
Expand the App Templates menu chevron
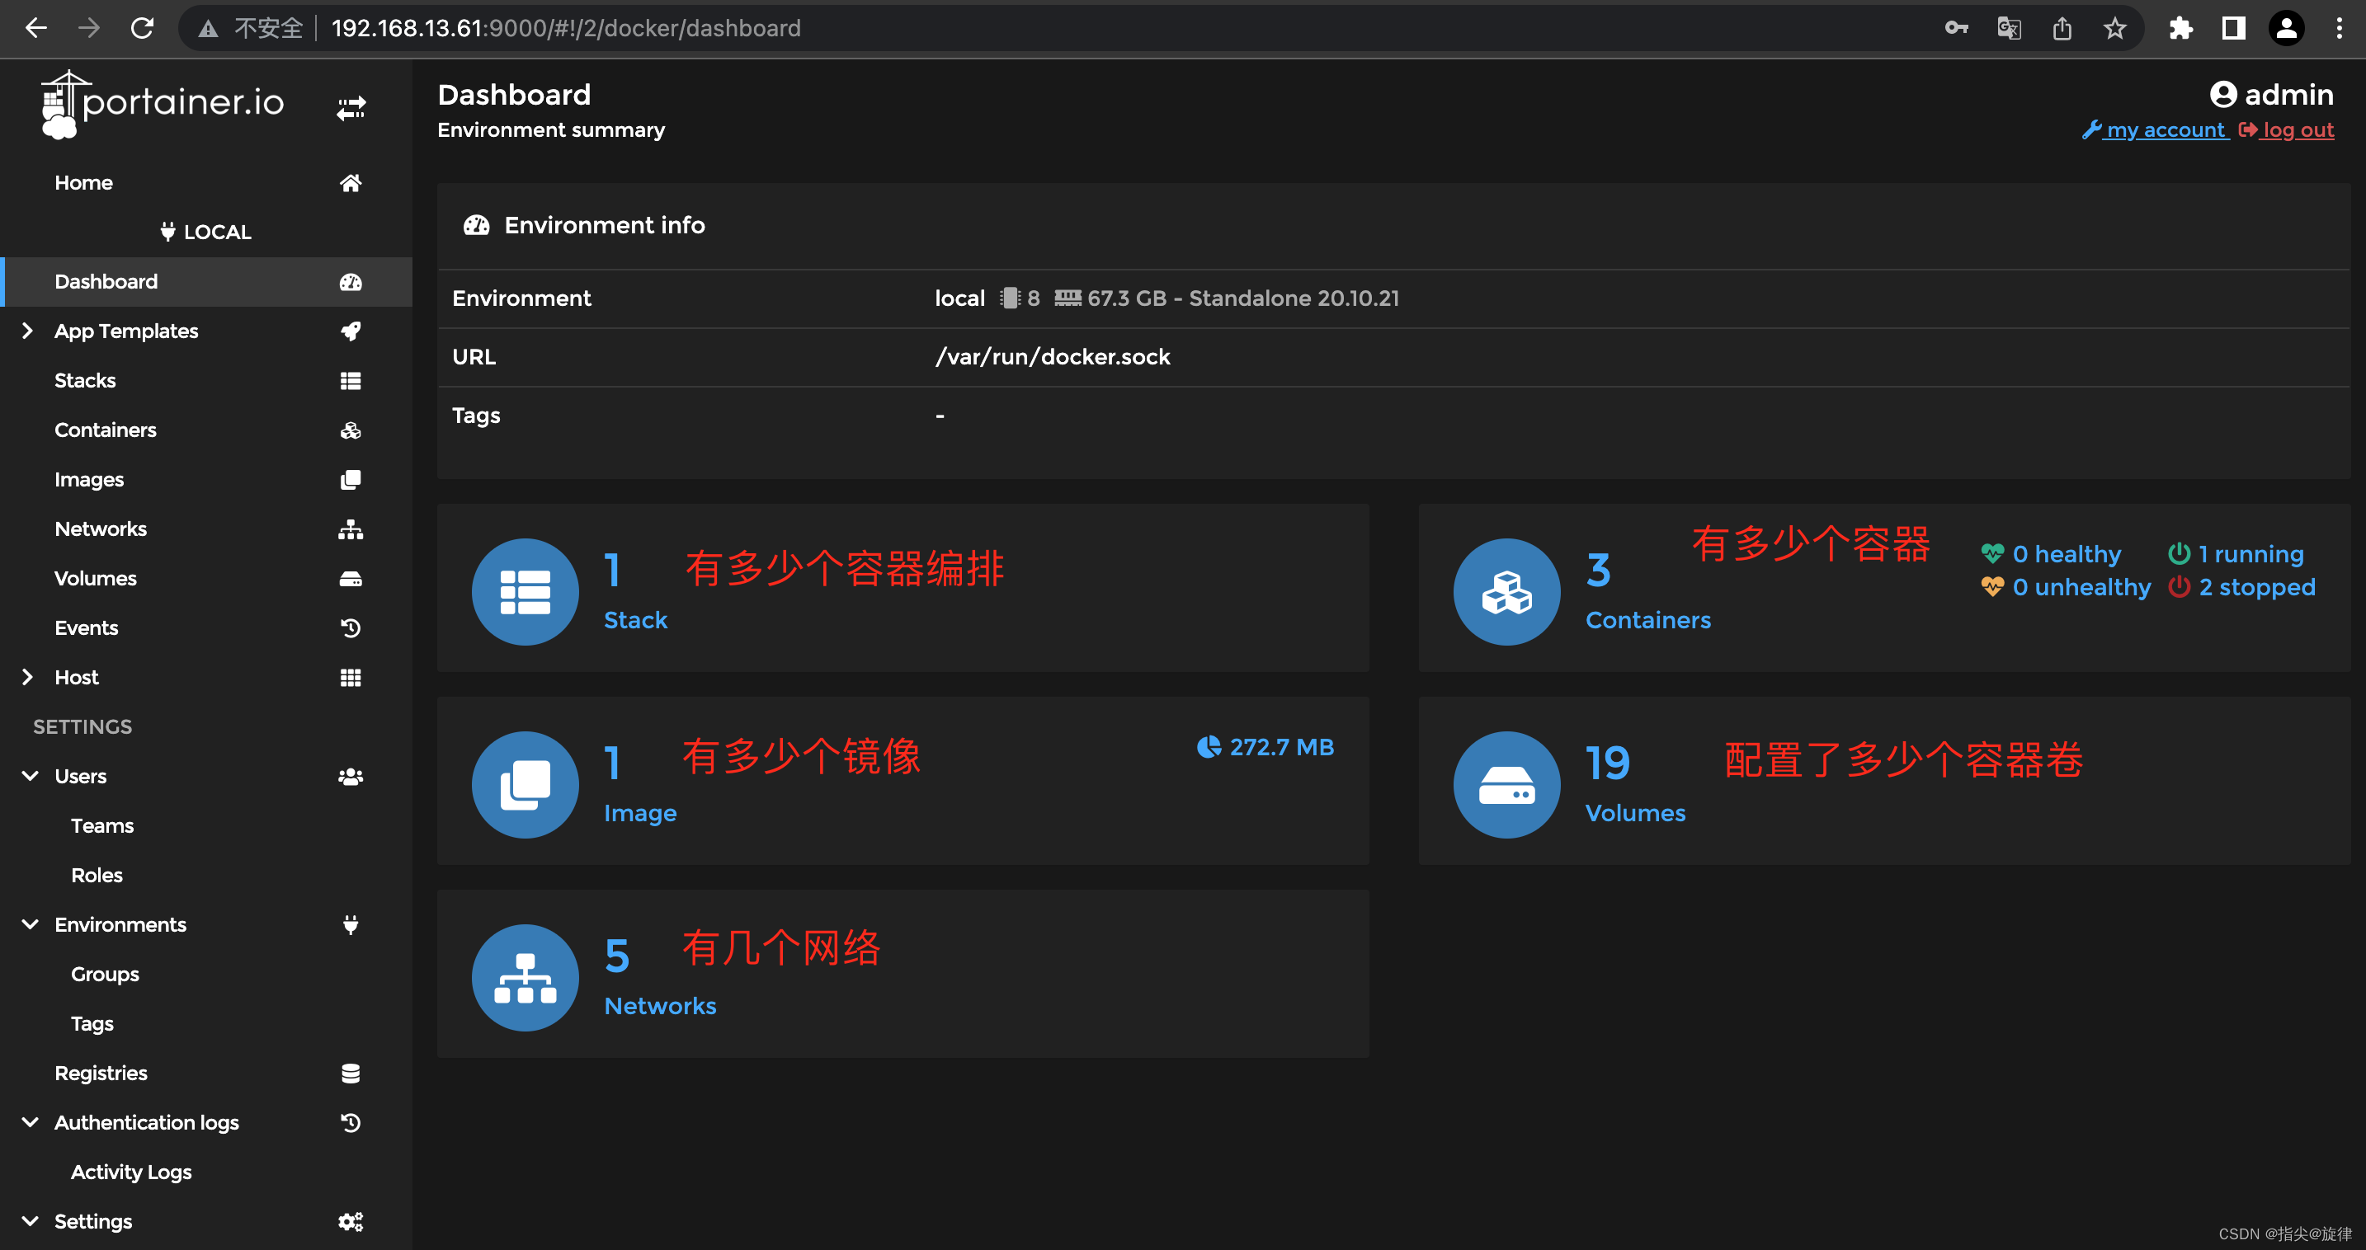click(27, 331)
